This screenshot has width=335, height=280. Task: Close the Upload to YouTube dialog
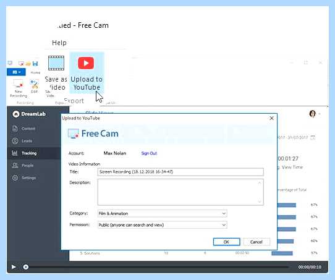pos(271,118)
